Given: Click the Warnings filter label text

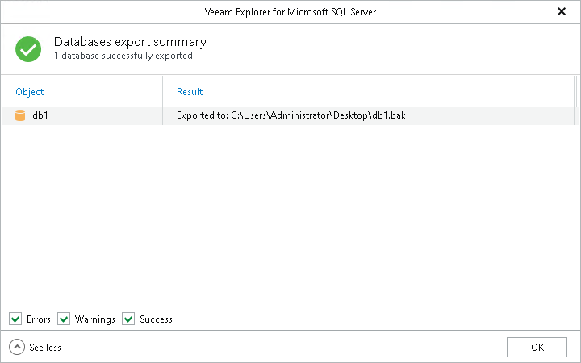Looking at the screenshot, I should click(x=95, y=319).
